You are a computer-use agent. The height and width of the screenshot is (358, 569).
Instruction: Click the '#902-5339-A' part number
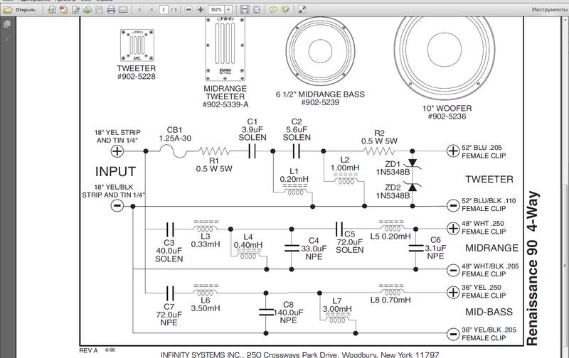click(x=225, y=104)
